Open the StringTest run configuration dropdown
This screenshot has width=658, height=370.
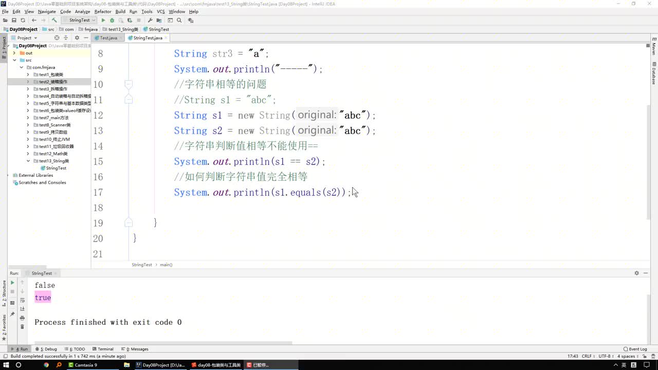click(80, 21)
